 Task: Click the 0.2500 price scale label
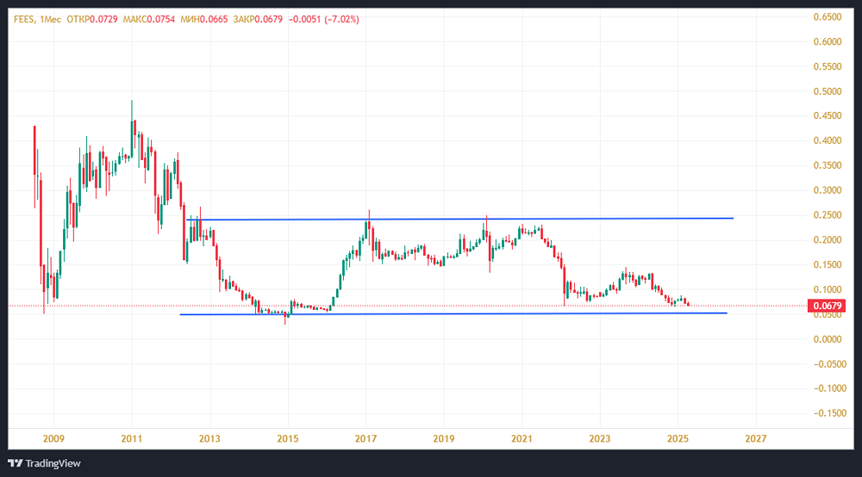point(828,215)
